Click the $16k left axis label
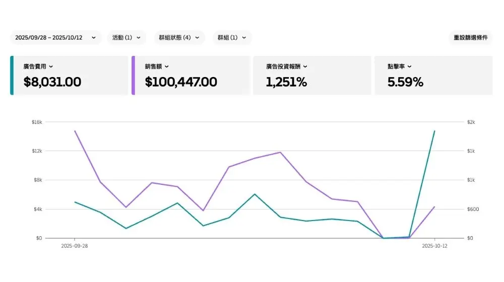 coord(36,122)
